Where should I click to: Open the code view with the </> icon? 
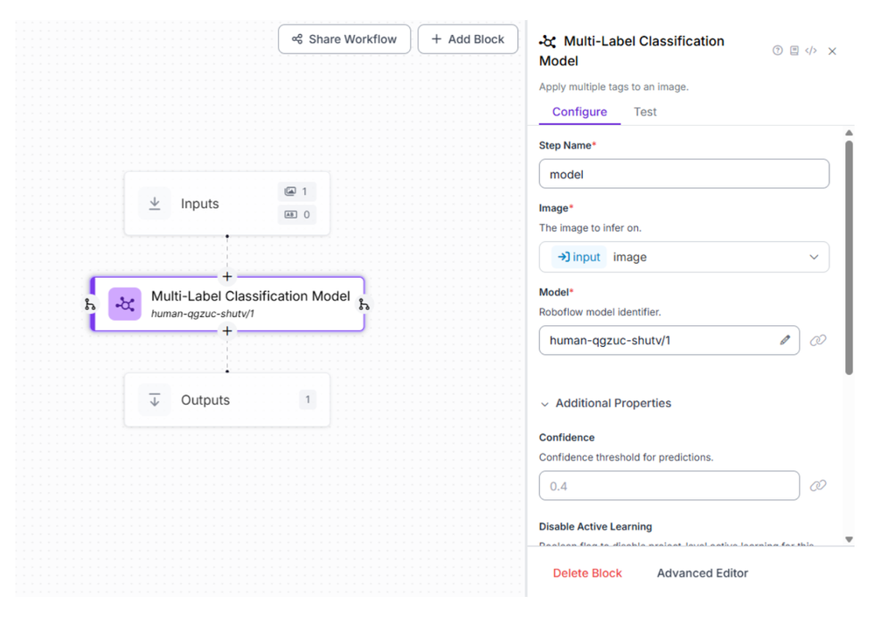(811, 51)
